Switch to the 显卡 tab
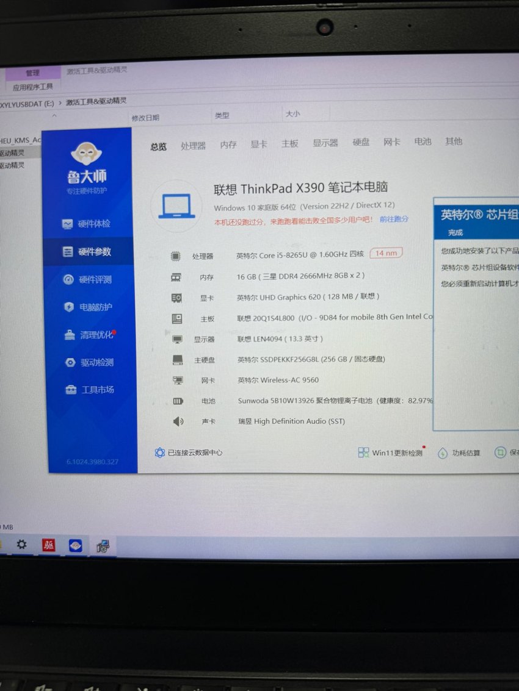Image resolution: width=519 pixels, height=691 pixels. pyautogui.click(x=259, y=144)
